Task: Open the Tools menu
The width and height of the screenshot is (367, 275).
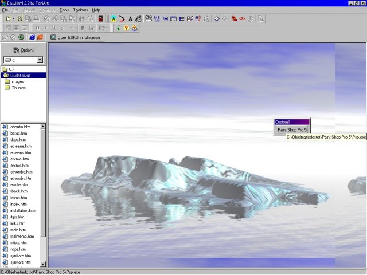Action: point(64,10)
